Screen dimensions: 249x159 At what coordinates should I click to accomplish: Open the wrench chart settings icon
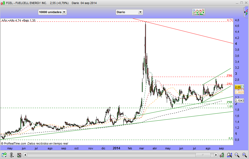222,155
